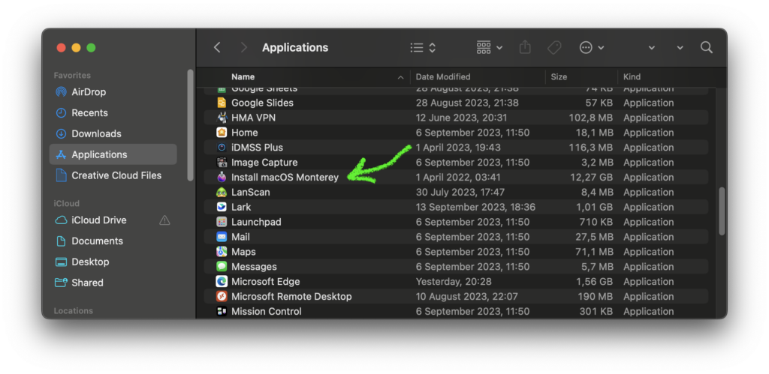Open Downloads in the sidebar

[x=113, y=133]
